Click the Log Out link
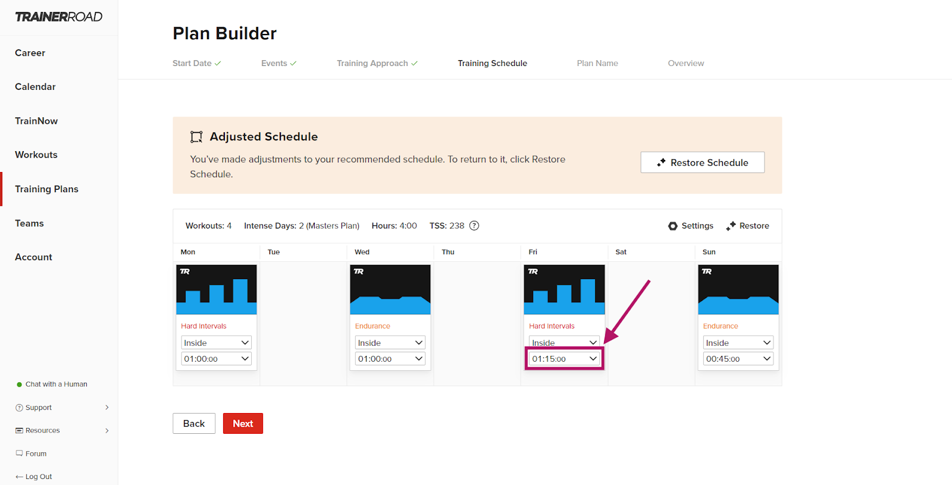The height and width of the screenshot is (485, 952). tap(34, 477)
